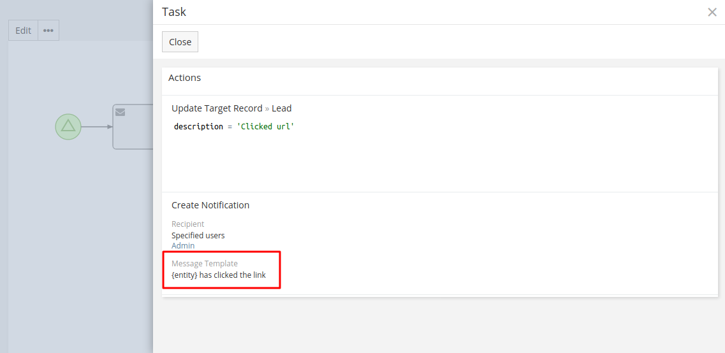Click the Close button
The height and width of the screenshot is (353, 725).
tap(180, 41)
